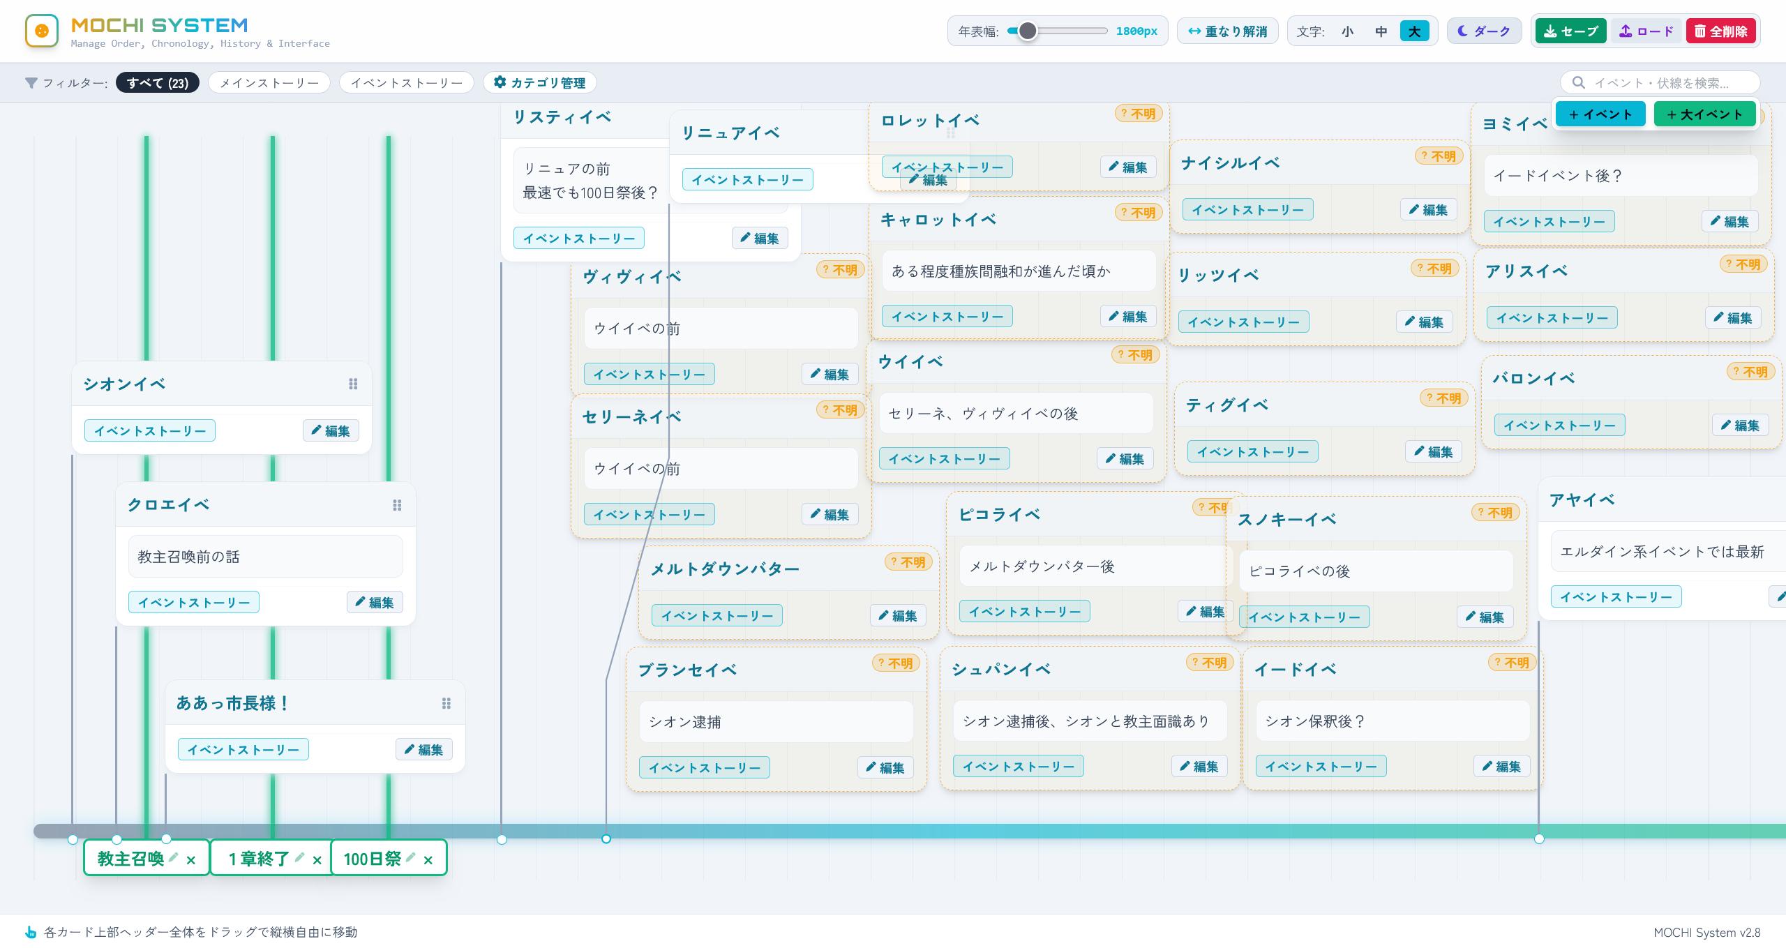
Task: Edit the セリーネイベ card
Action: [x=830, y=514]
